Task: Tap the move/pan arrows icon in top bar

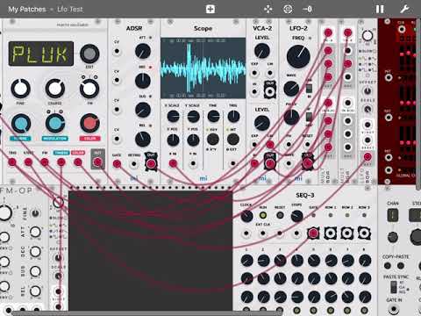Action: [268, 9]
